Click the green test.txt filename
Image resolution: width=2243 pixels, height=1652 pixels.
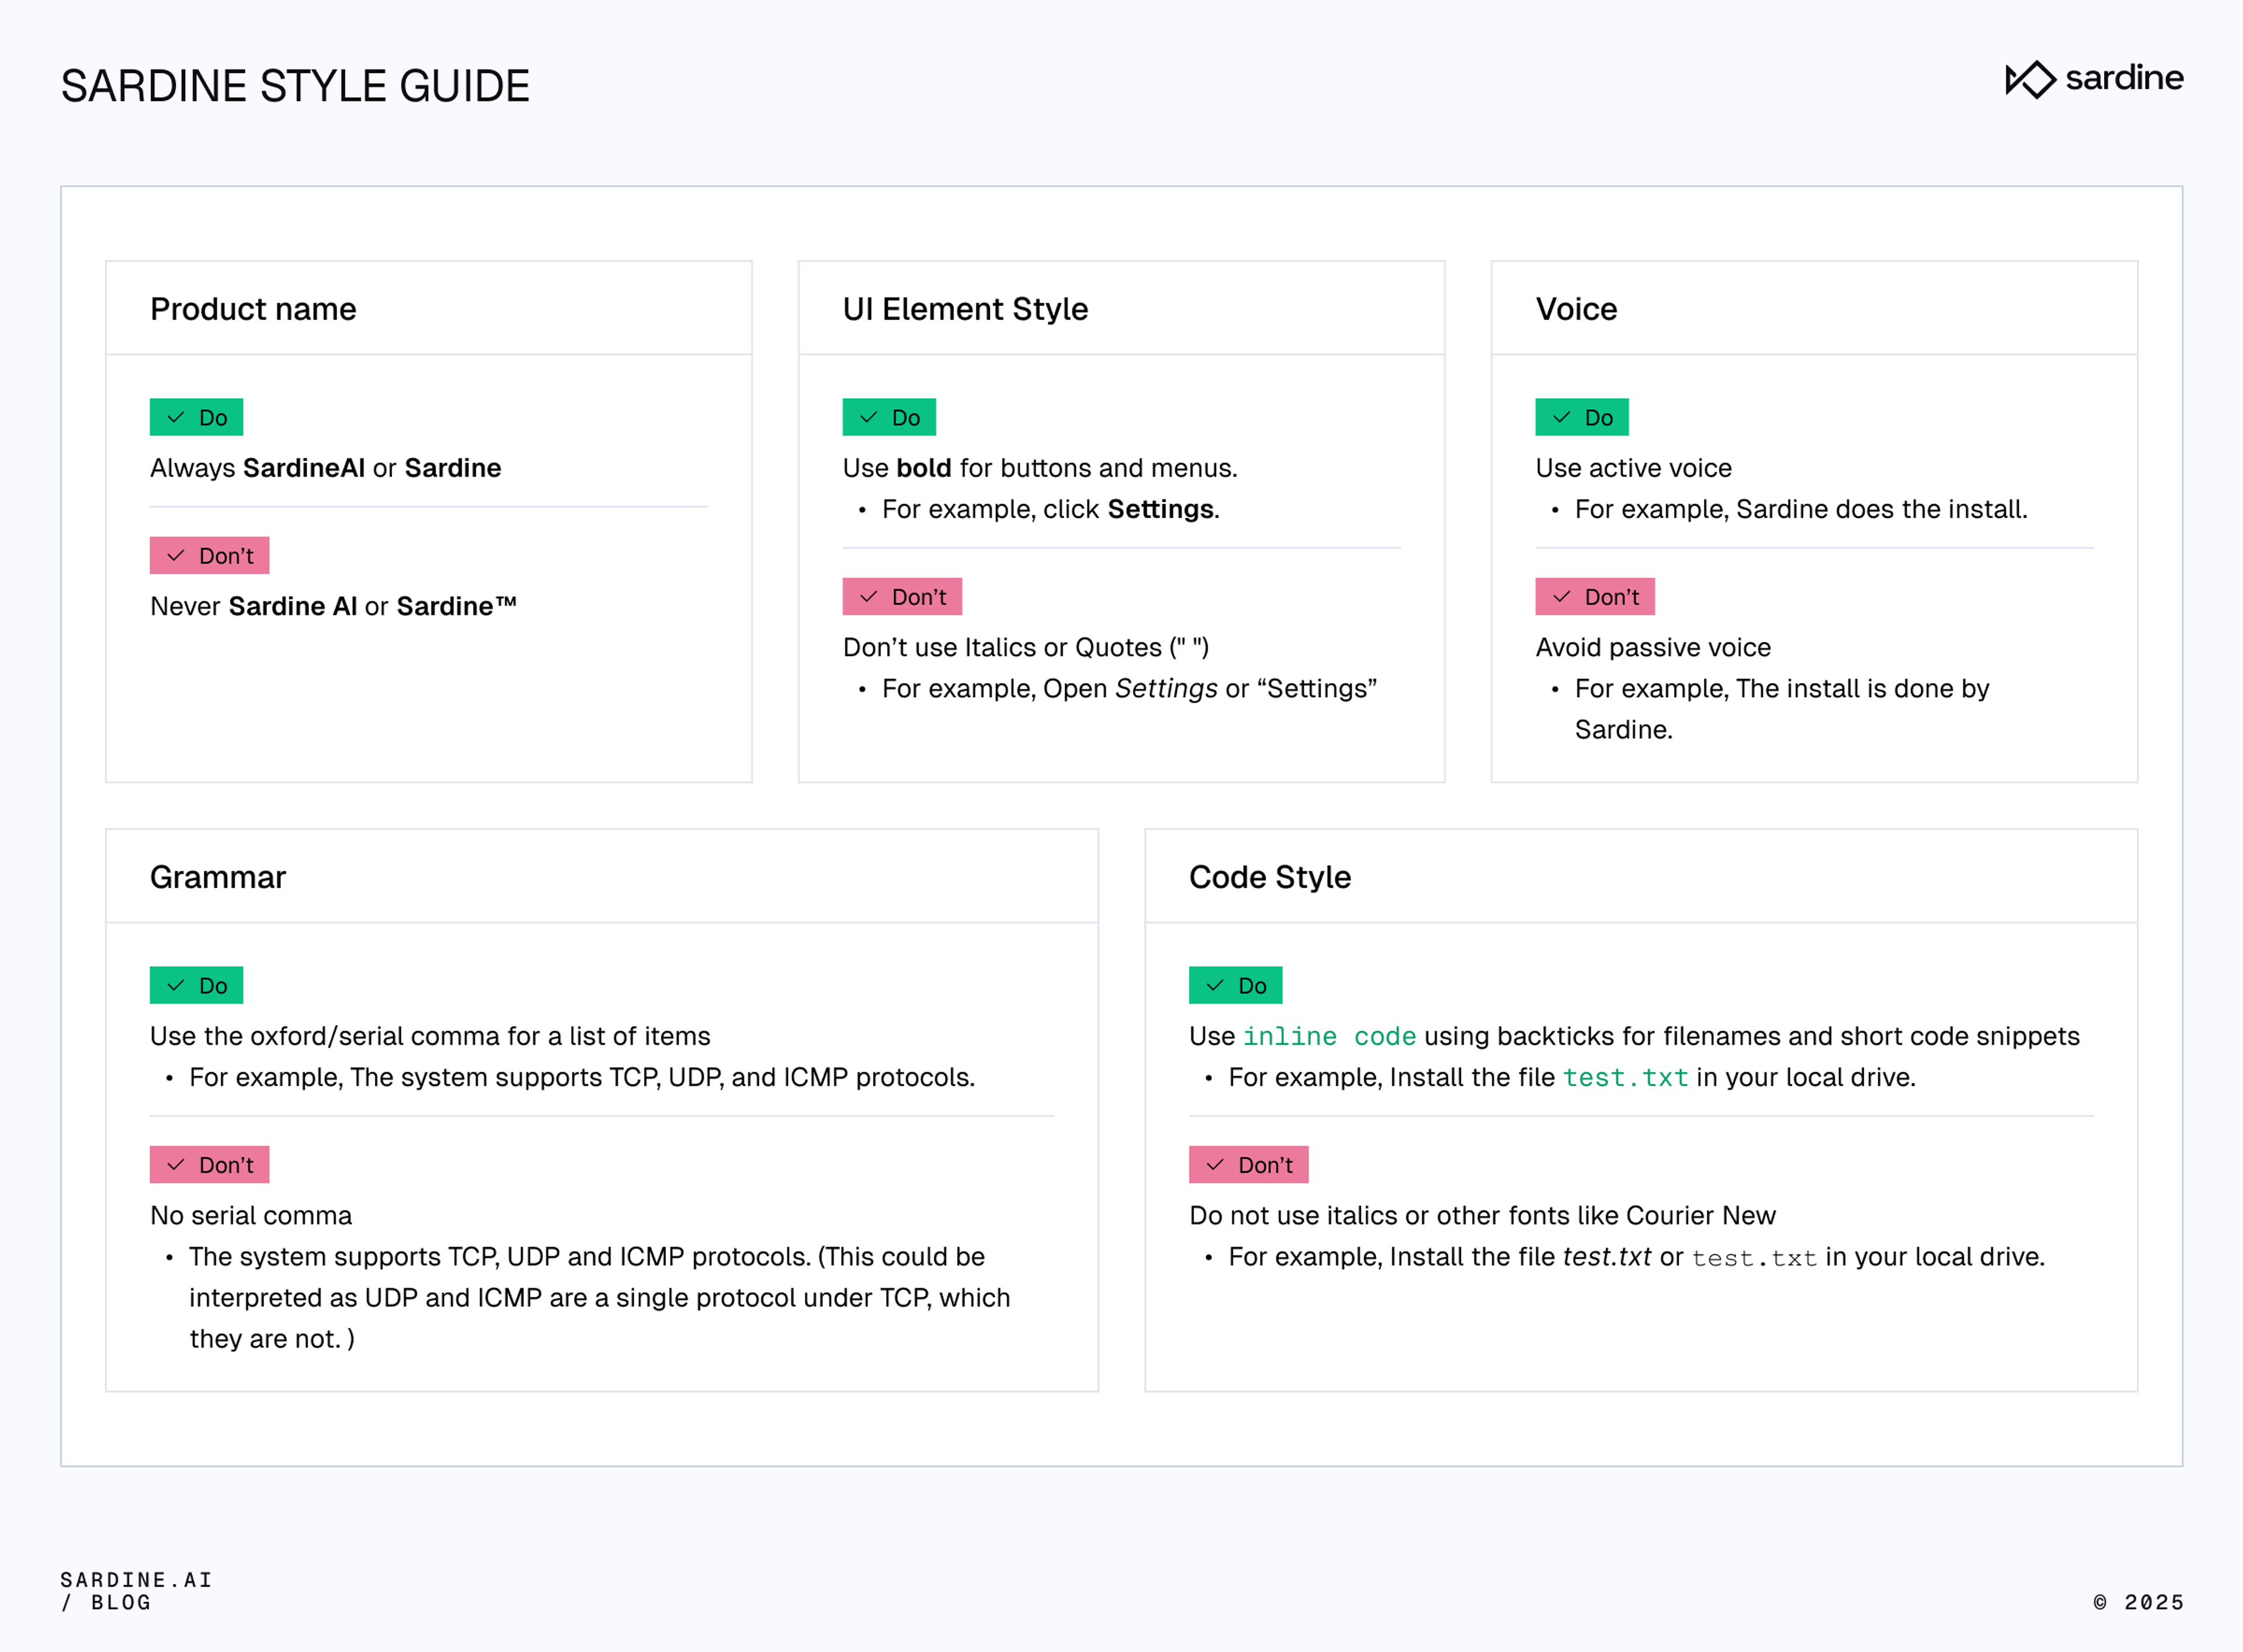[x=1625, y=1077]
